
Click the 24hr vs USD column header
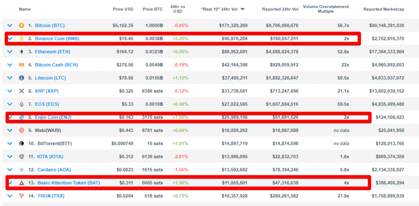tap(177, 9)
